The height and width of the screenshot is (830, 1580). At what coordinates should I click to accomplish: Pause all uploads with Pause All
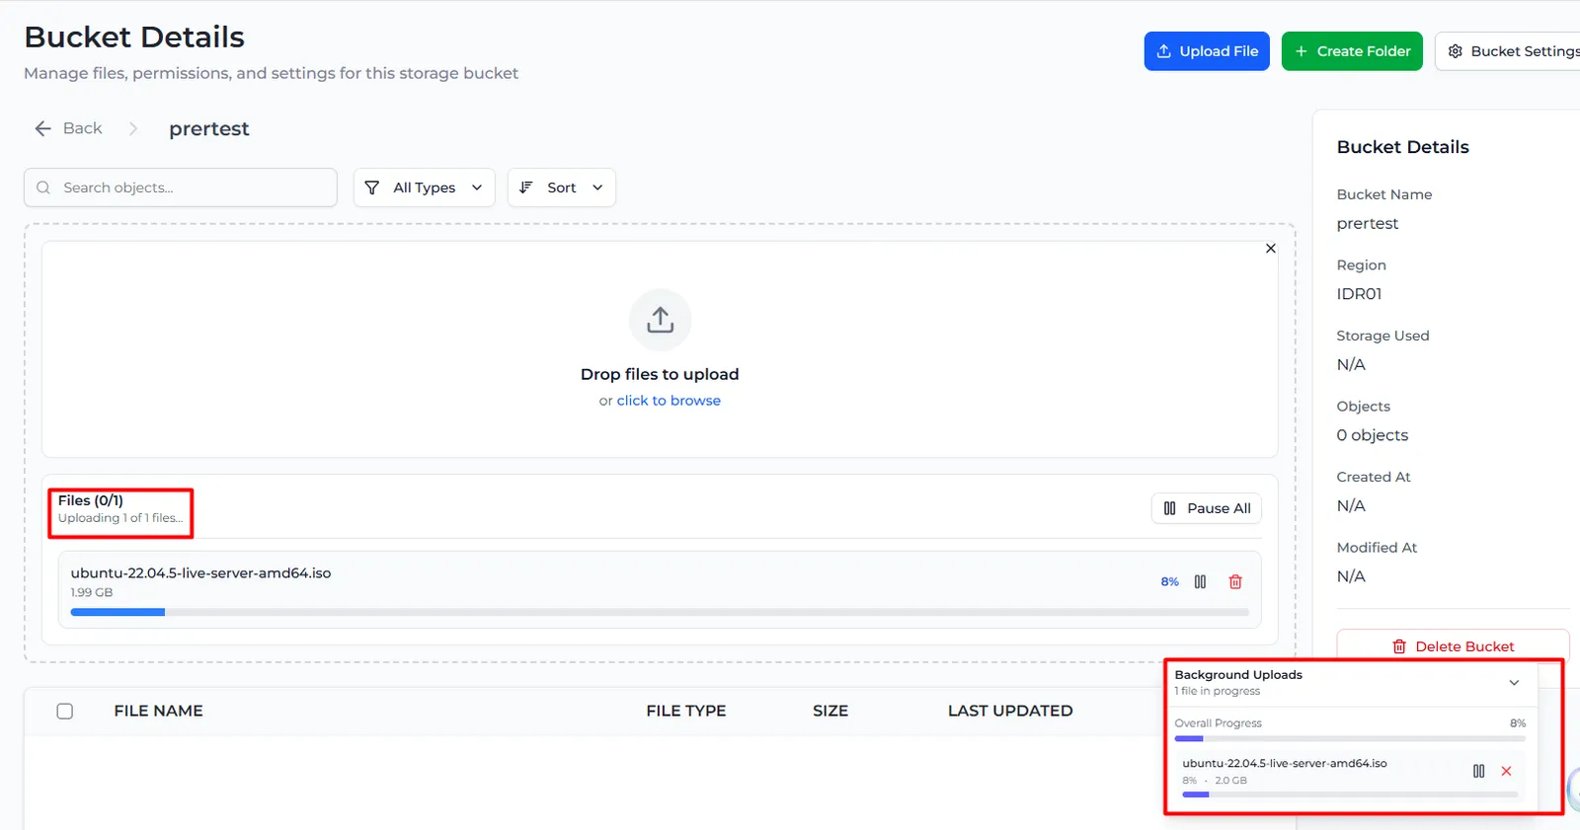[1207, 508]
